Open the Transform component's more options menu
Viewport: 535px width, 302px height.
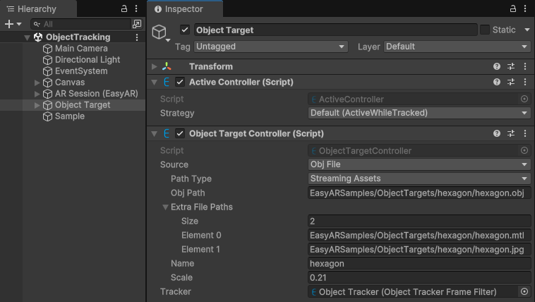tap(524, 66)
